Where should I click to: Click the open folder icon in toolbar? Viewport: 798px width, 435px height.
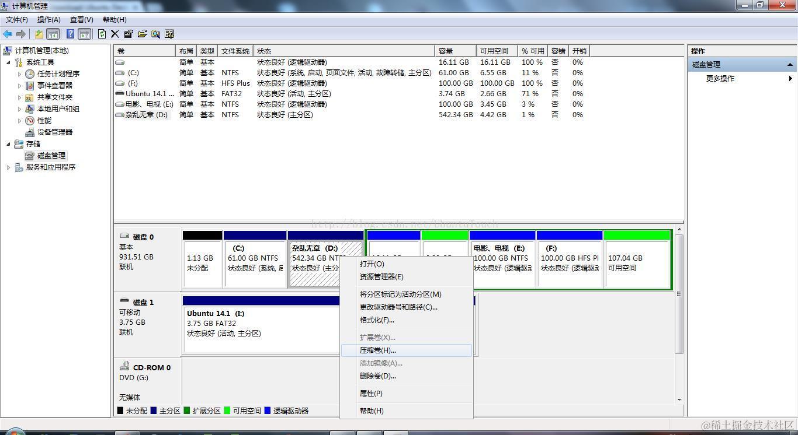tap(142, 34)
